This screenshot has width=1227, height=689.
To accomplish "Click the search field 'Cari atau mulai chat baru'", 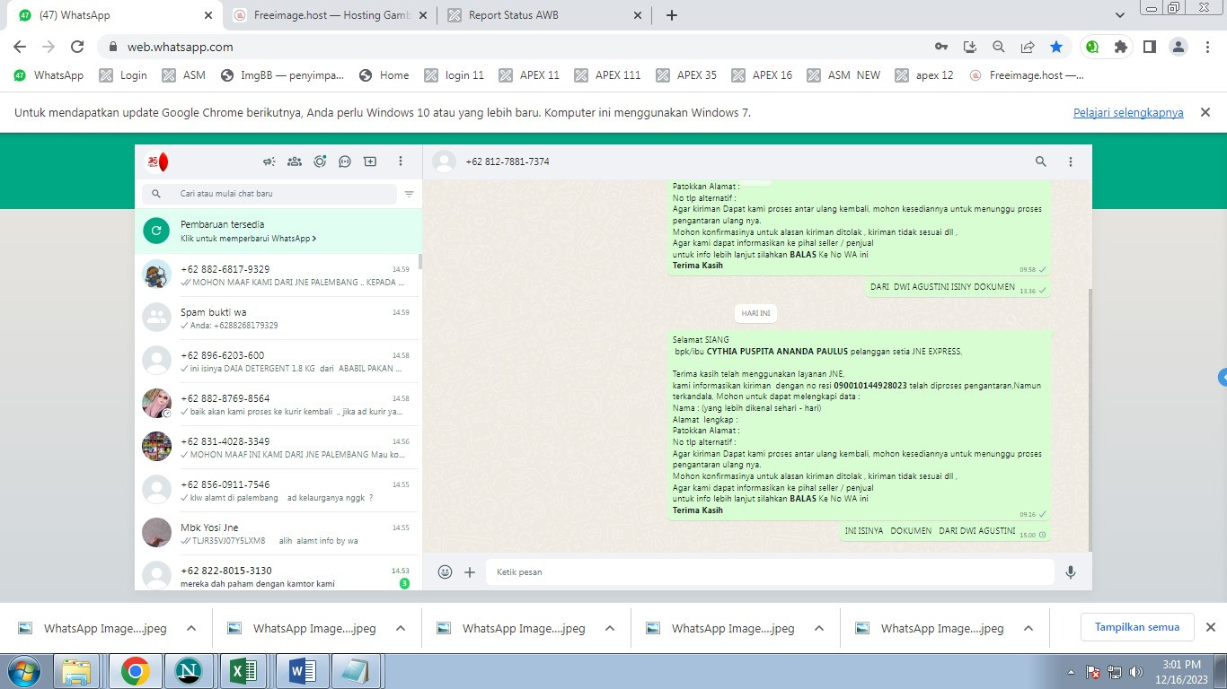I will pyautogui.click(x=269, y=194).
